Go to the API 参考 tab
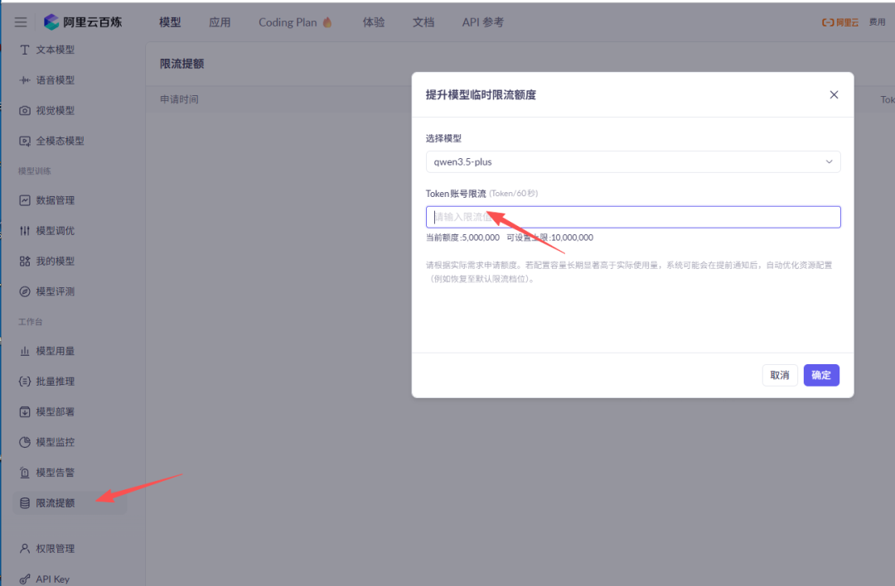Image resolution: width=895 pixels, height=586 pixels. click(x=482, y=22)
